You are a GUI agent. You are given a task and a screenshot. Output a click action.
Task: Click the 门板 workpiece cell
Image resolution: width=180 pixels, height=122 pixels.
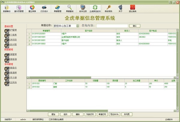(x=69, y=84)
